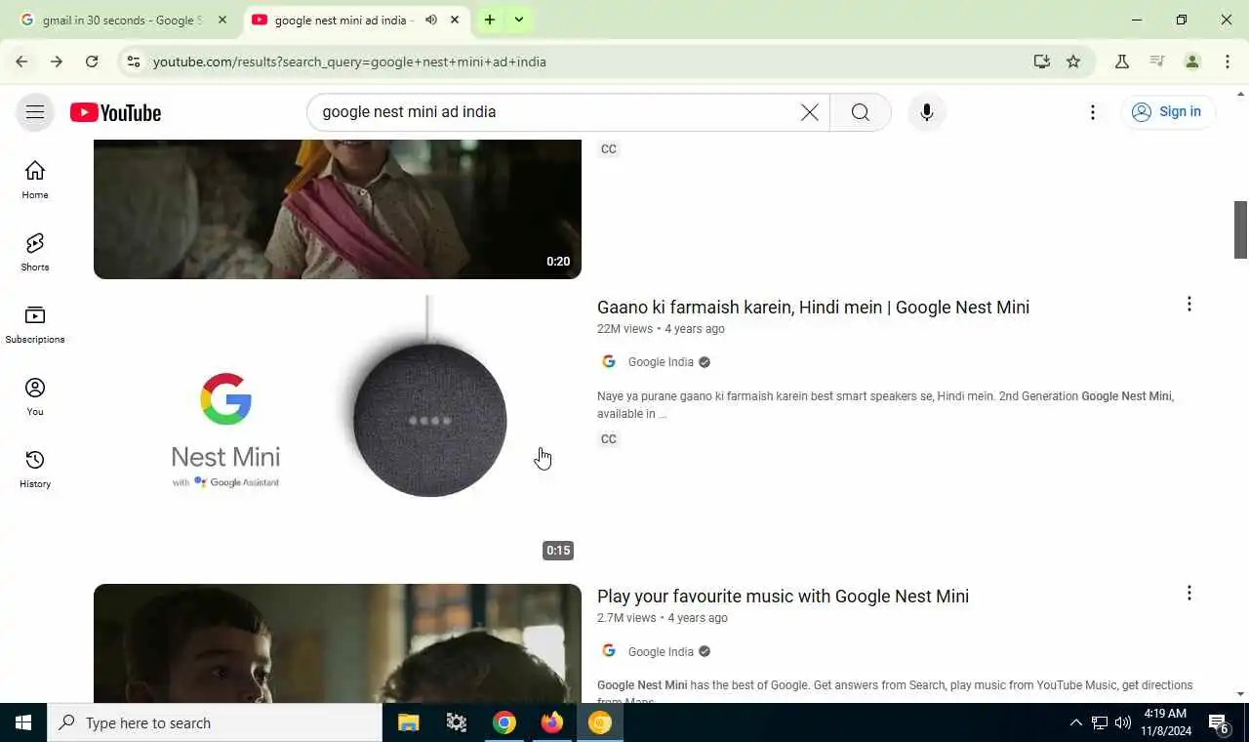Screen dimensions: 1249x742
Task: Open Chrome Labs flask icon
Action: tap(1122, 62)
